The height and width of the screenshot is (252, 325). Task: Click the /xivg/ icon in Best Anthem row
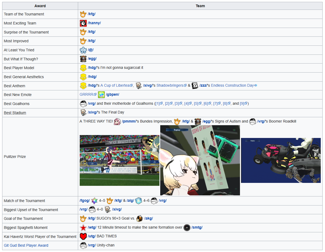point(138,86)
